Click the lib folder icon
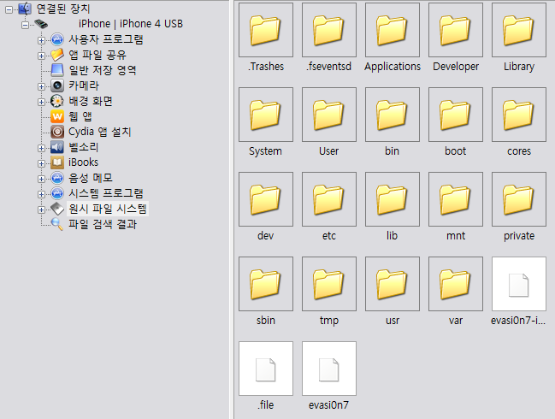Screen dimensions: 555x419 [393, 199]
